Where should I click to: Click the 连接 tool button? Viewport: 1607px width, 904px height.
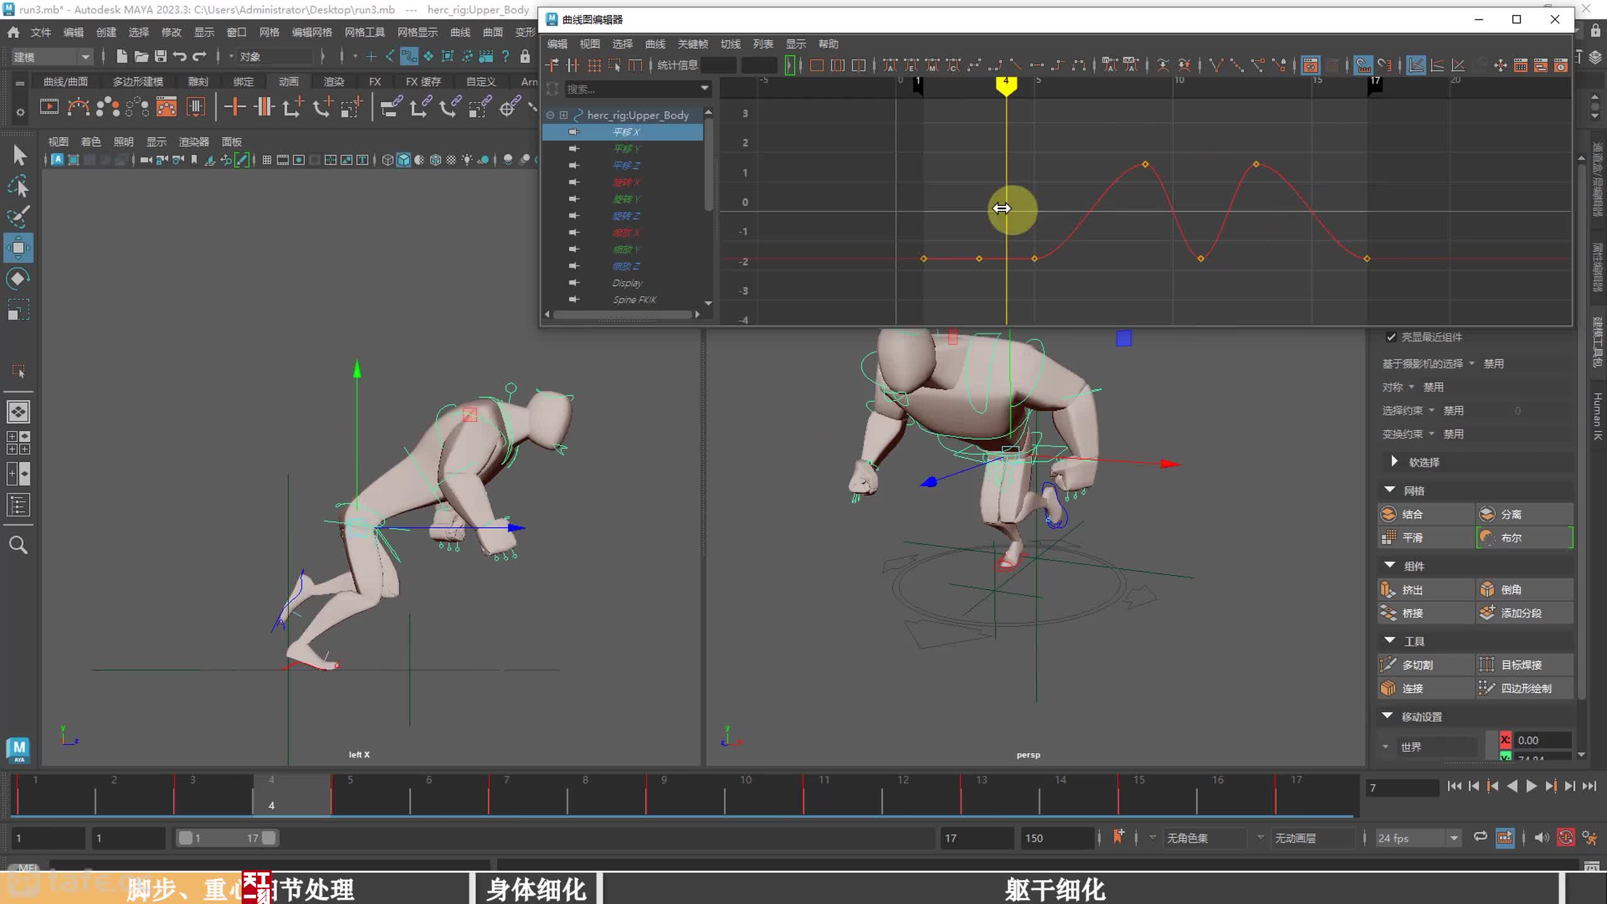coord(1426,688)
